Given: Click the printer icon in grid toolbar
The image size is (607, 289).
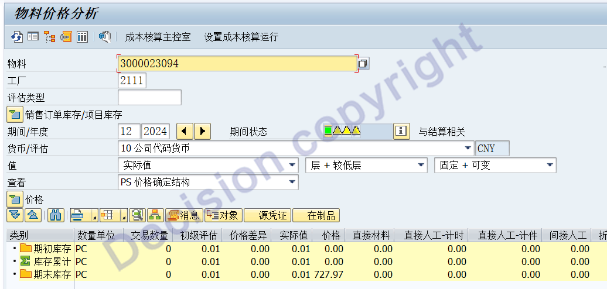Looking at the screenshot, I should coord(77,215).
